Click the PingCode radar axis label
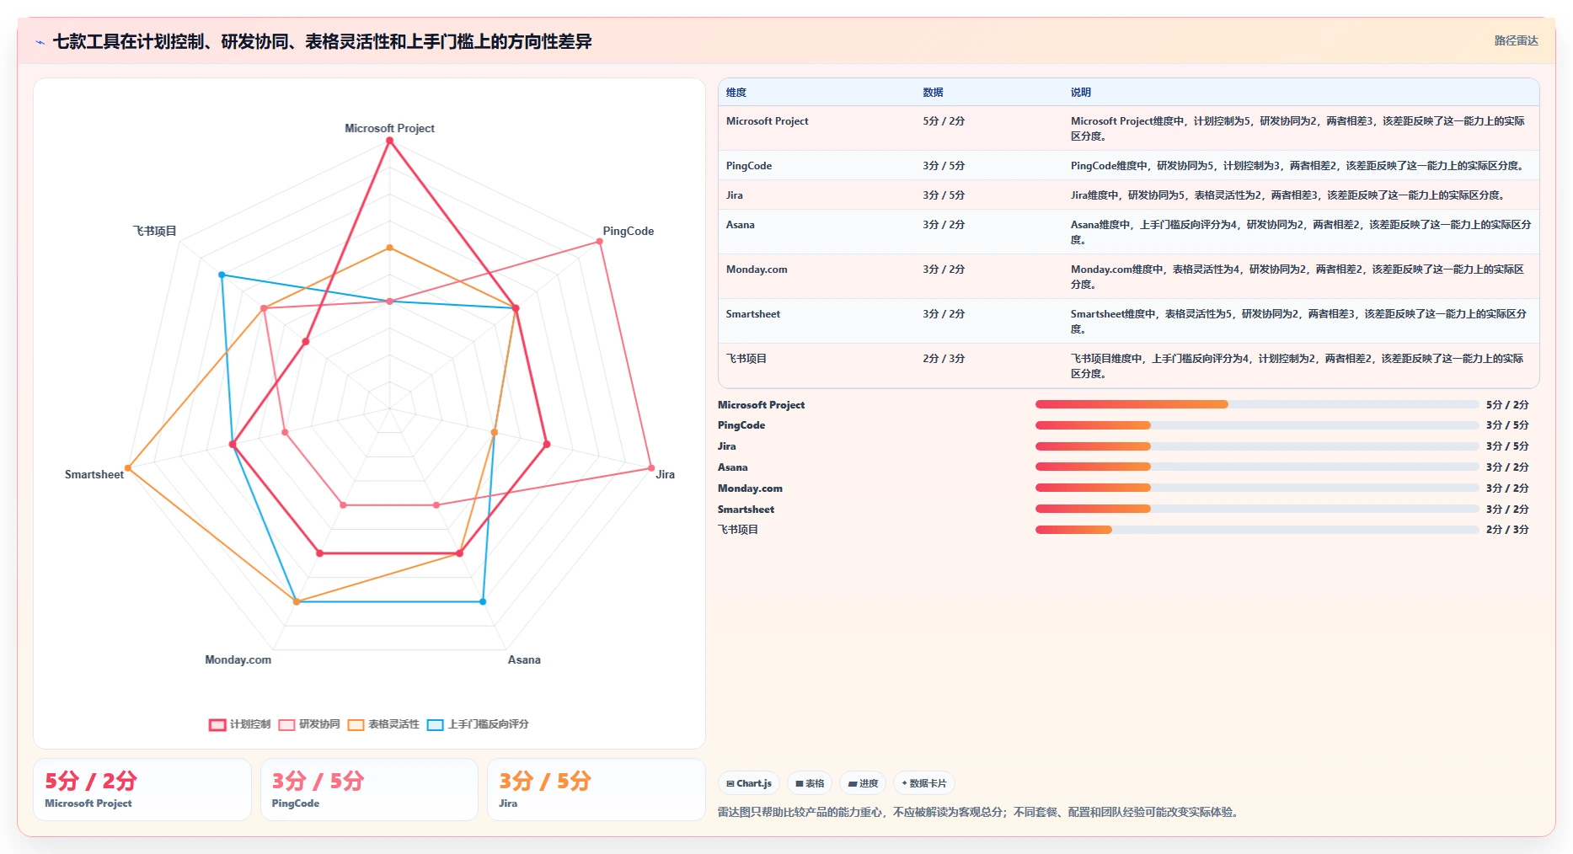This screenshot has height=854, width=1573. 628,232
